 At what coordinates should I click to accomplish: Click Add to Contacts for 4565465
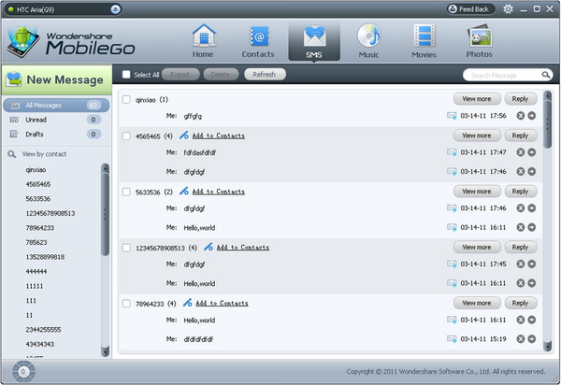(x=219, y=135)
